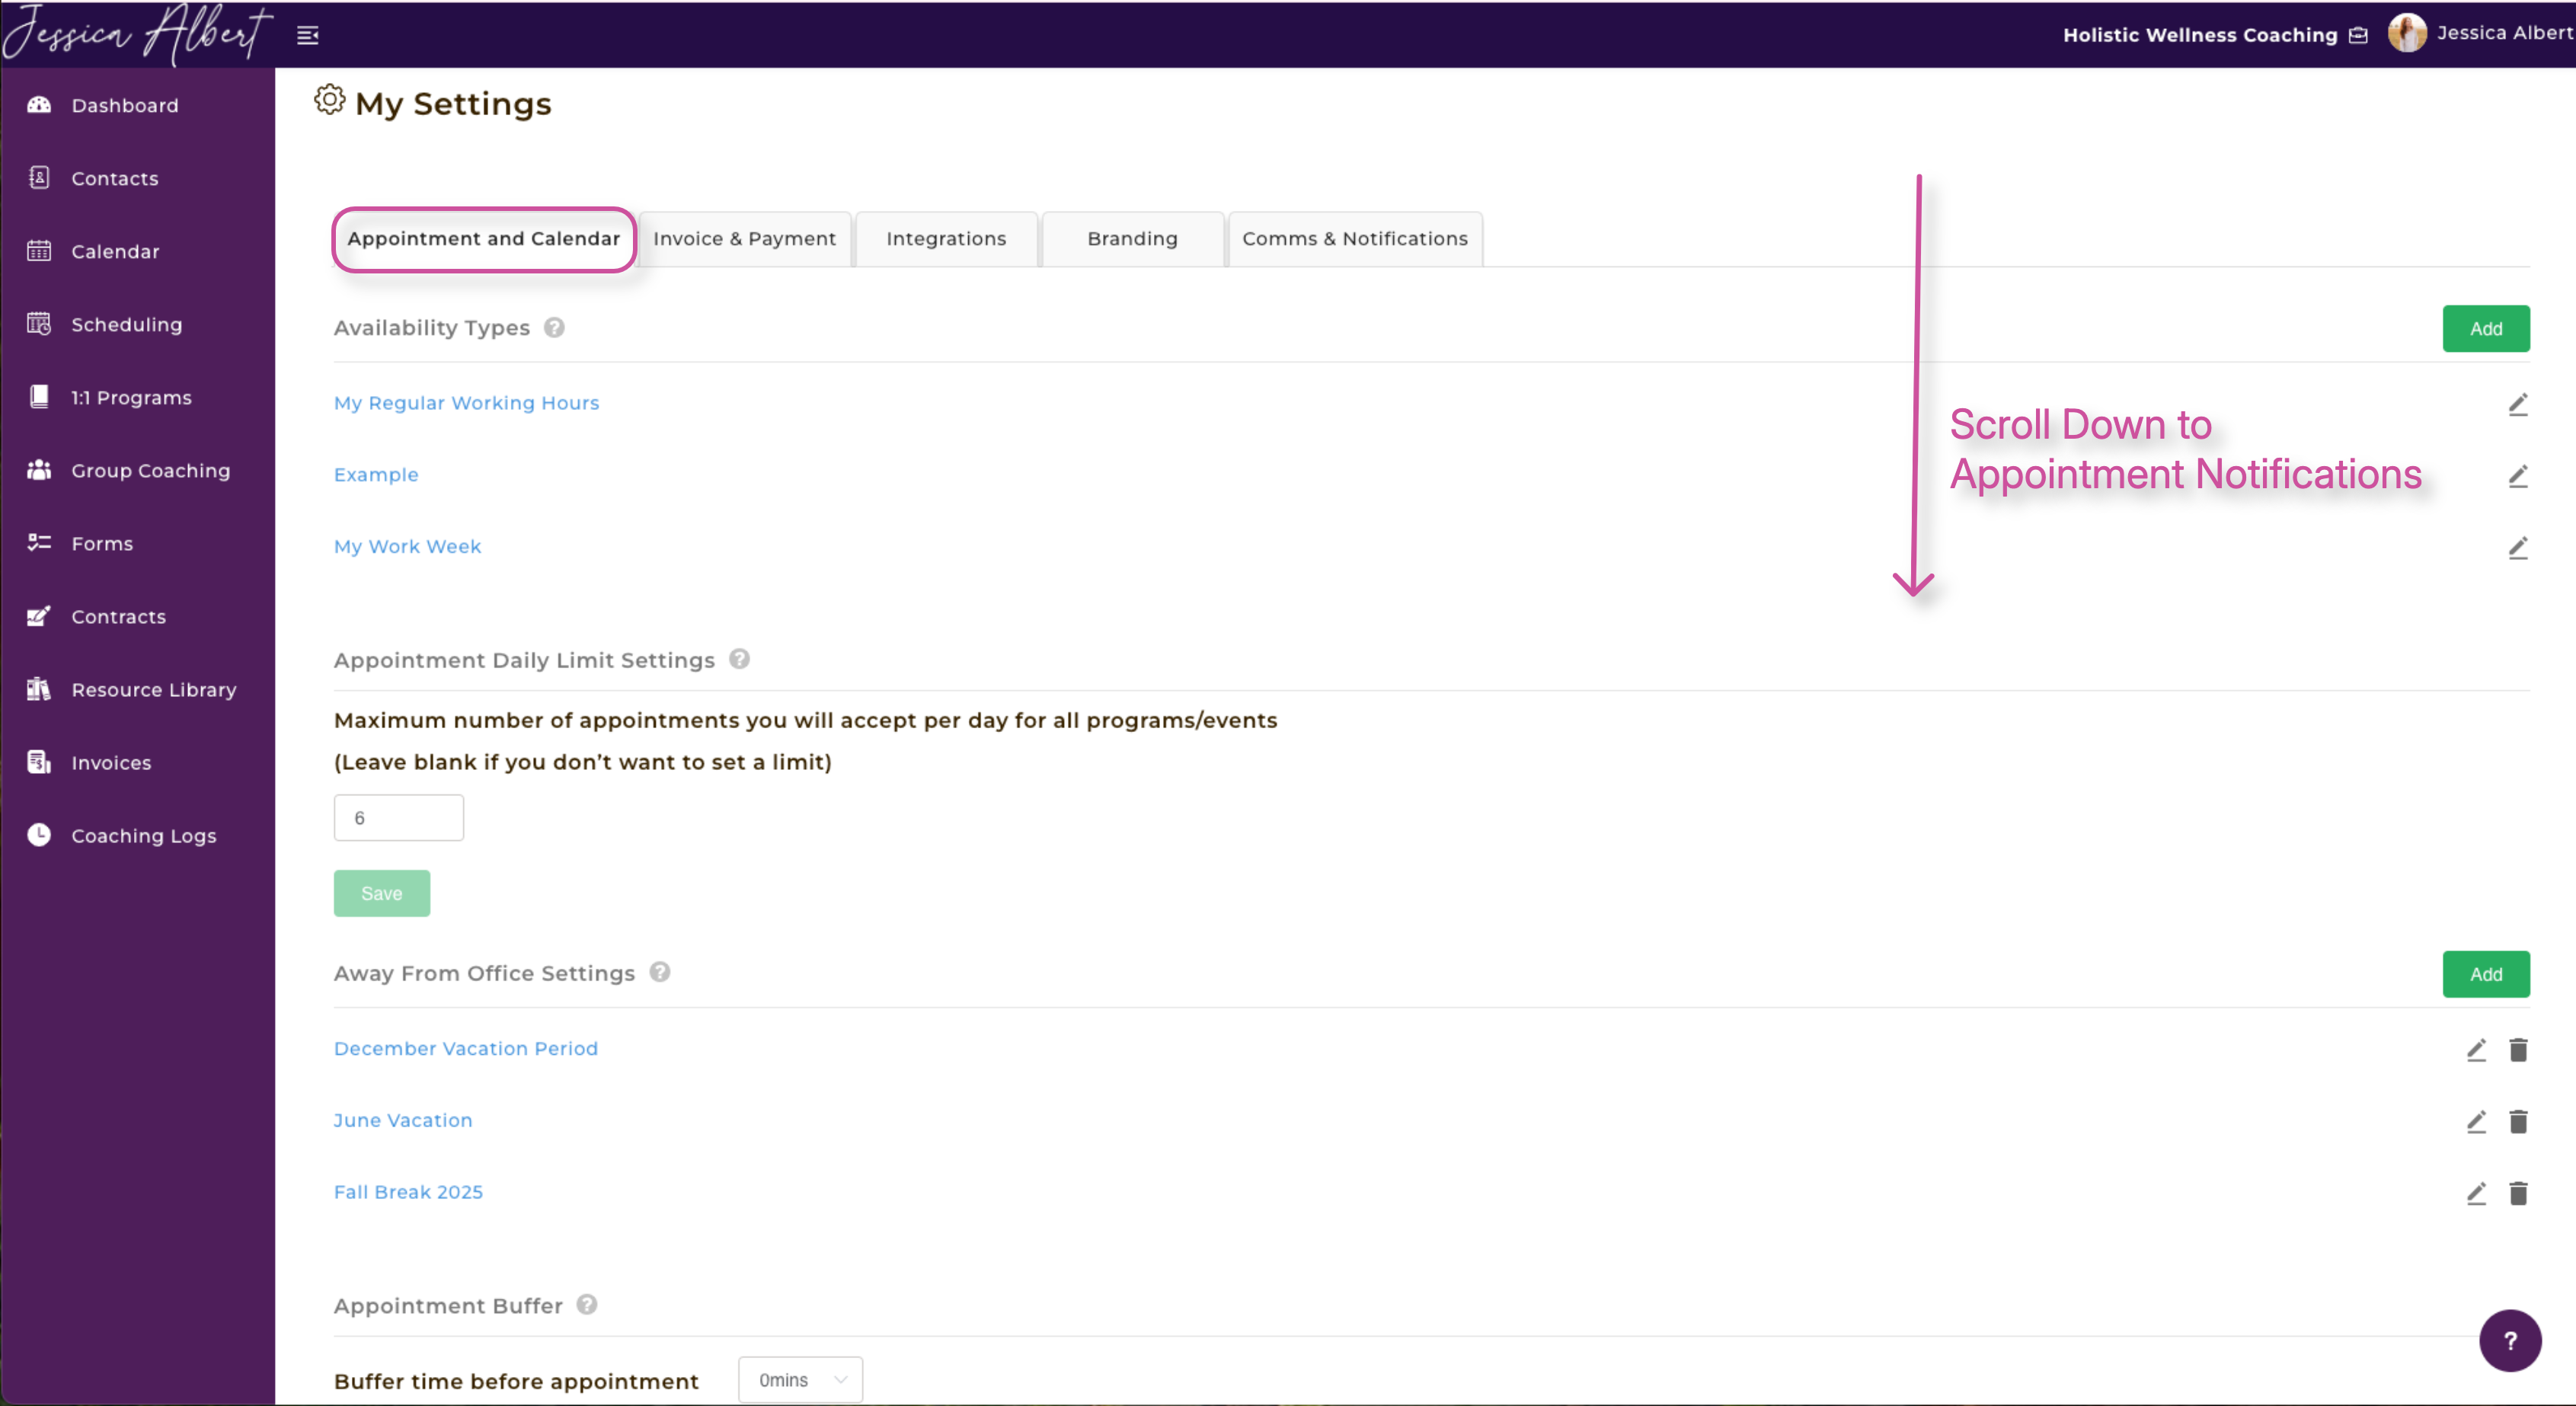Add a new Away From Office setting
The height and width of the screenshot is (1406, 2576).
click(x=2485, y=974)
